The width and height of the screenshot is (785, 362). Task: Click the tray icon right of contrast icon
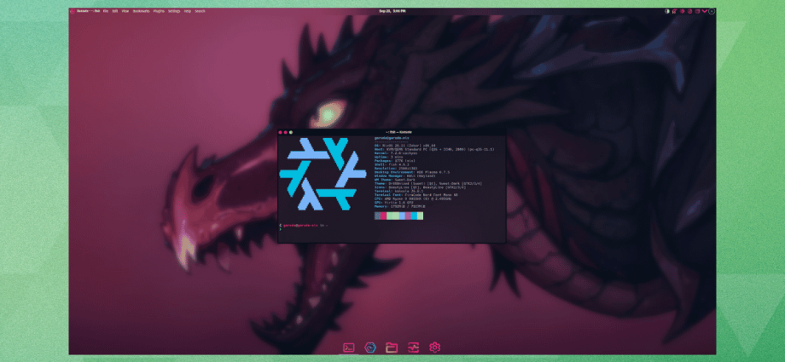[x=675, y=11]
